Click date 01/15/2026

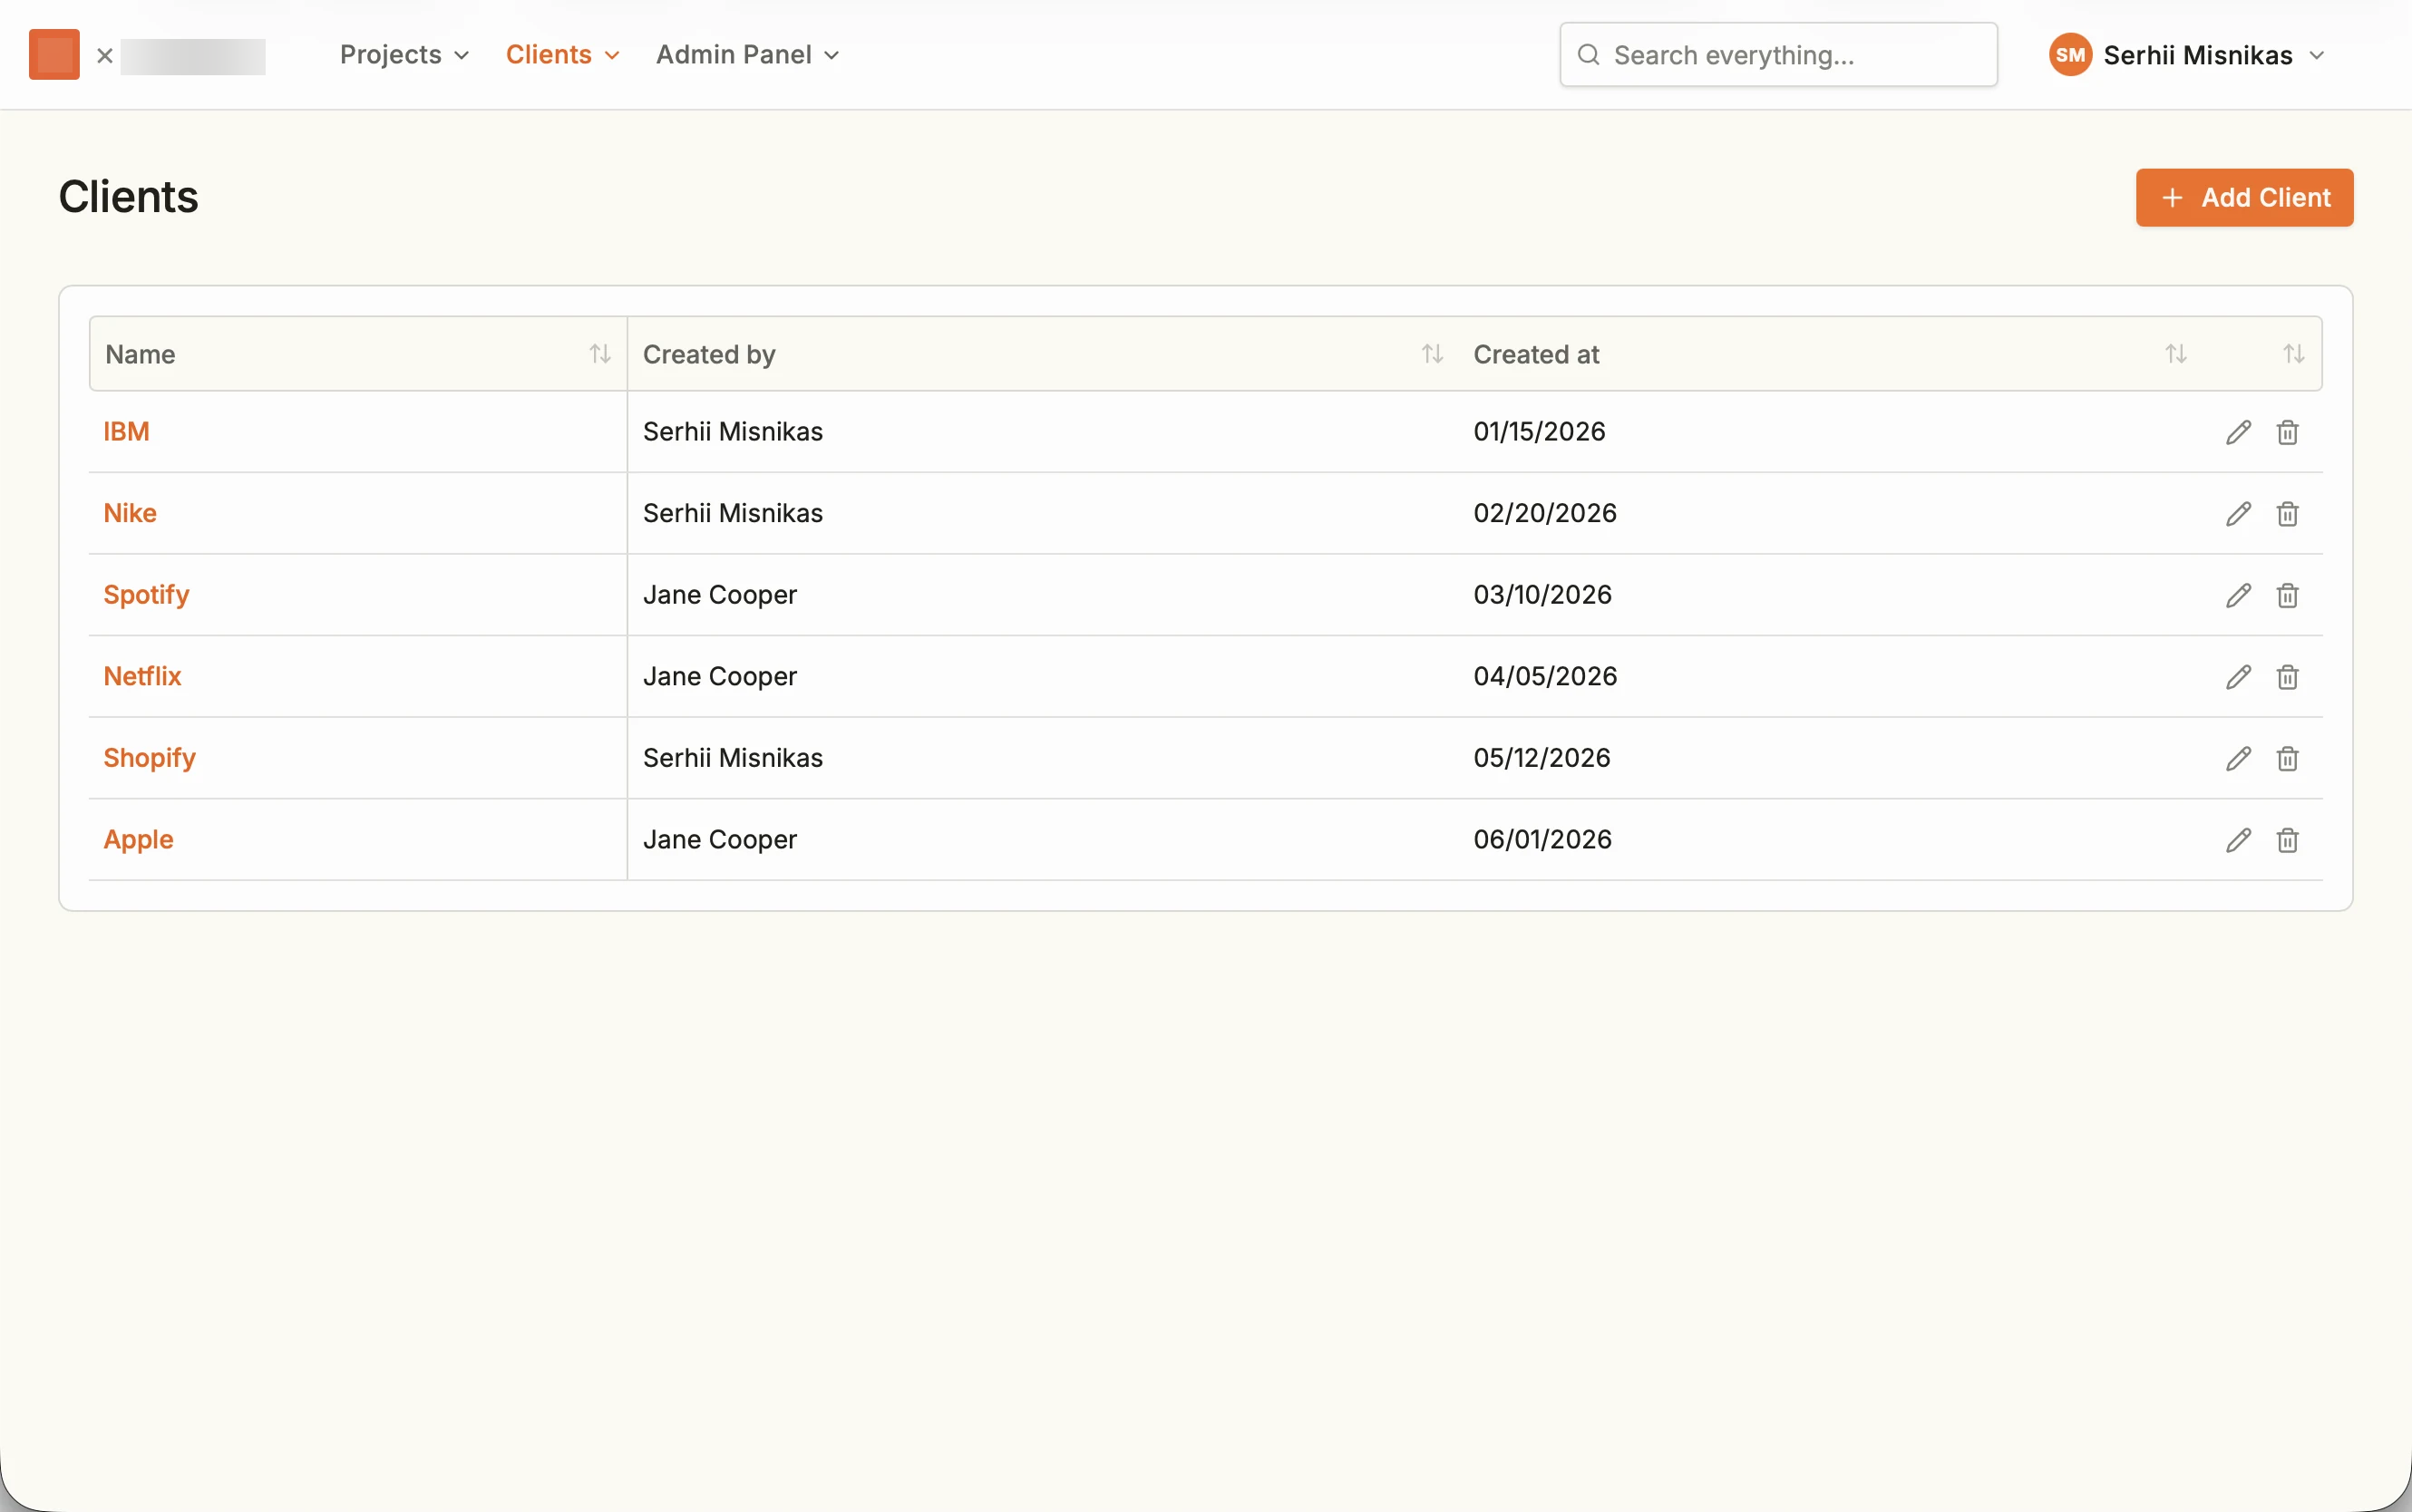click(x=1539, y=432)
